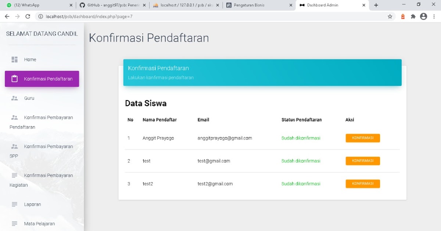Select the Konfirmasi Pembayaran SPP icon
Viewport: 441px width, 231px height.
15,146
